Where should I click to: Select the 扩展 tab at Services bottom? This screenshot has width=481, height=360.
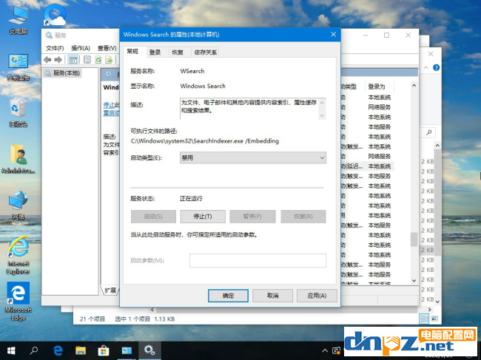(x=110, y=291)
